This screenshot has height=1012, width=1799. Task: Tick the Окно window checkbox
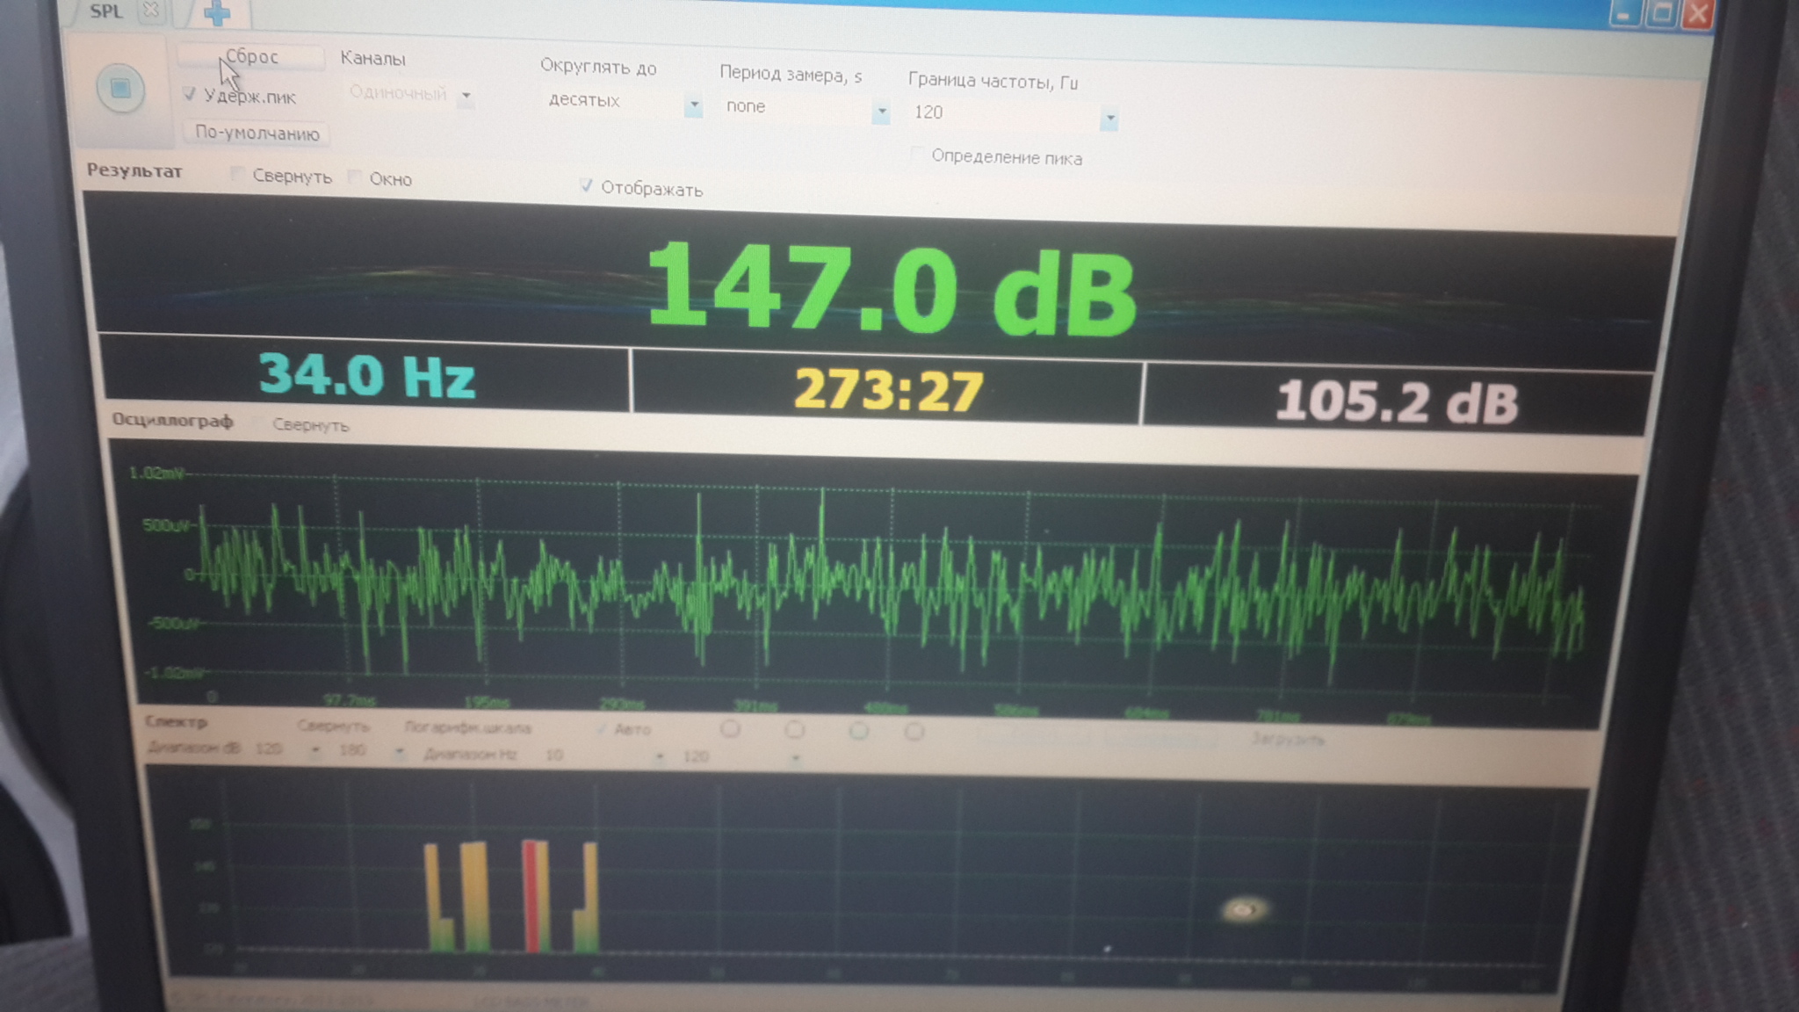(354, 177)
